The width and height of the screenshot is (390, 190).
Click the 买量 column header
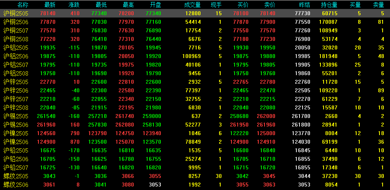click(x=355, y=5)
